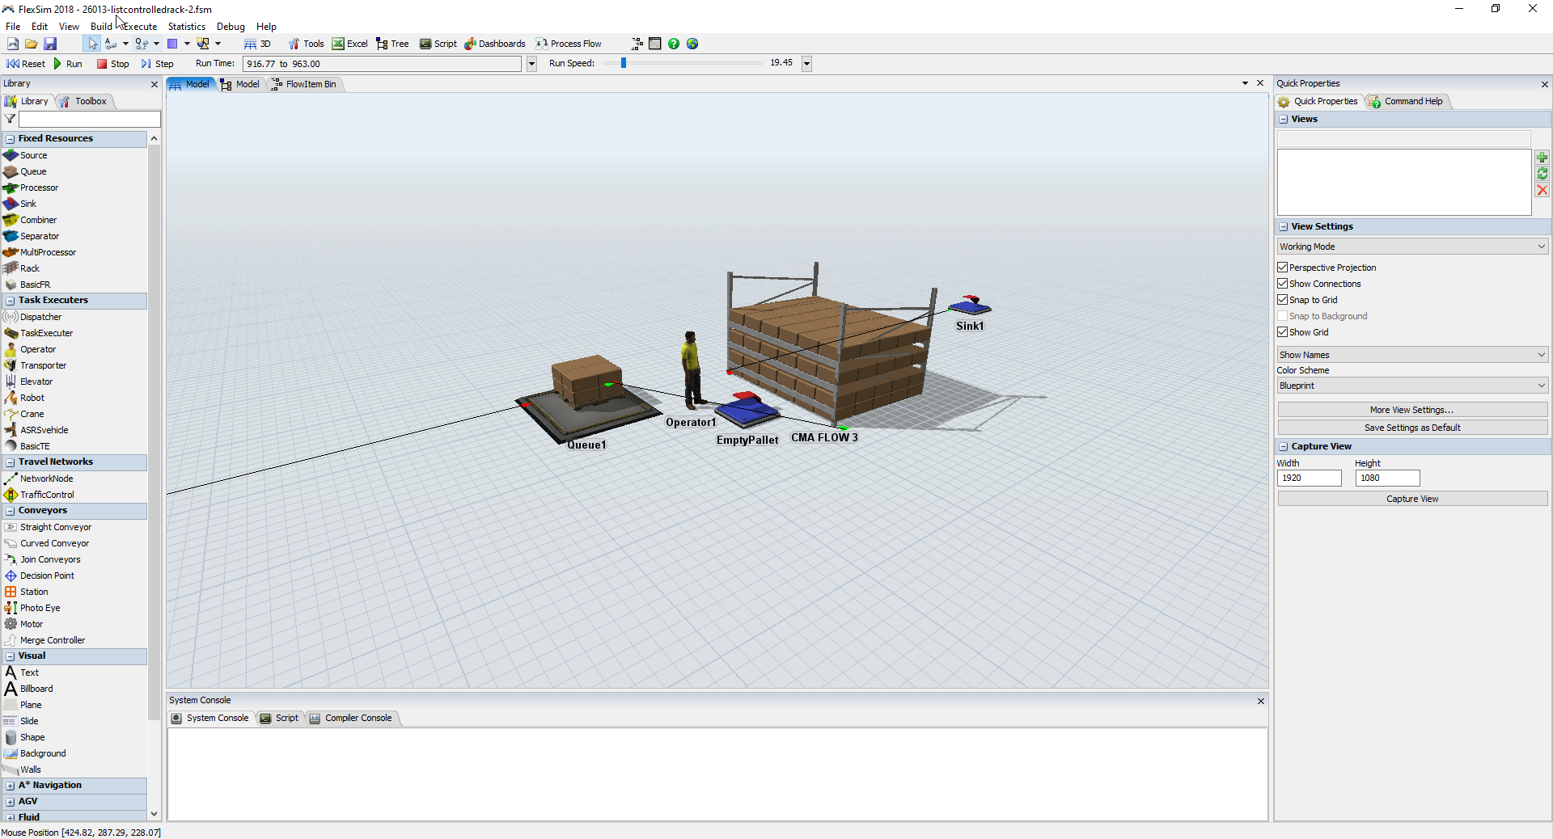Select the Combiner object in Library
This screenshot has height=839, width=1553.
[x=38, y=220]
